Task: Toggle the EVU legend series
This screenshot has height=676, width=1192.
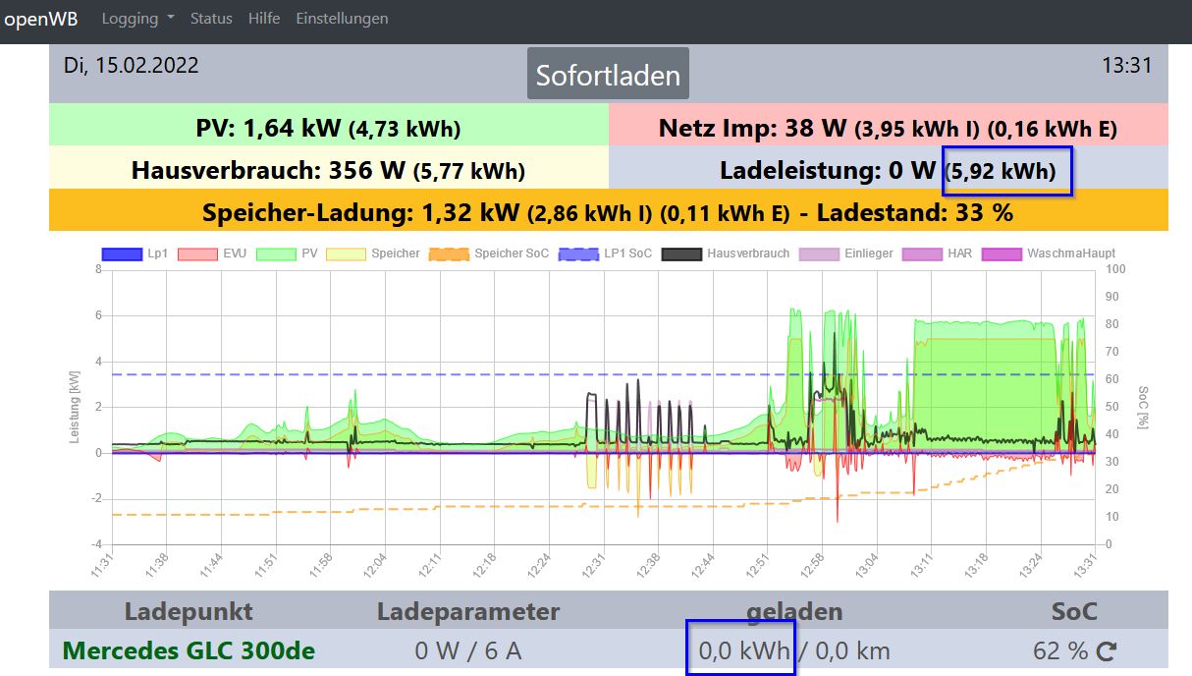Action: pyautogui.click(x=211, y=253)
